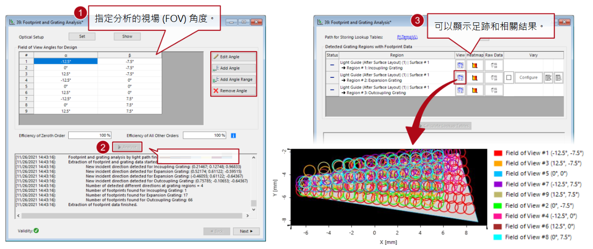Select Region # 1: Incoupling Grating text
593x249 pixels.
[x=376, y=68]
